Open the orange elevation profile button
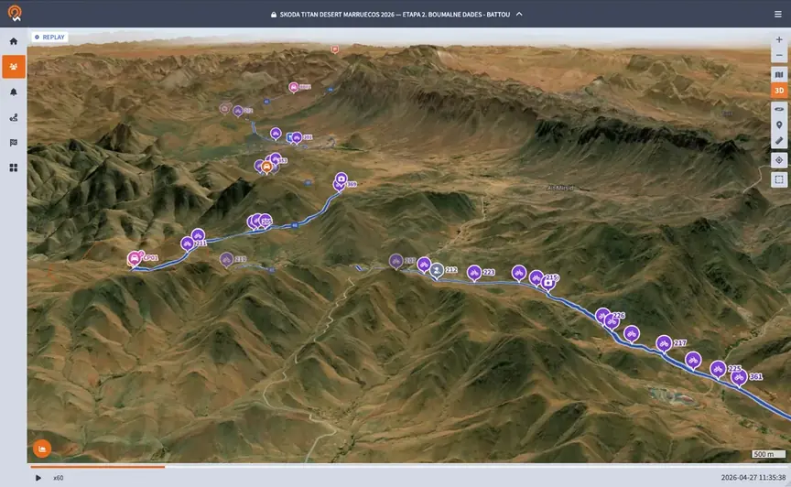Viewport: 791px width, 487px height. (x=42, y=449)
